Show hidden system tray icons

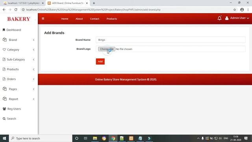198,138
